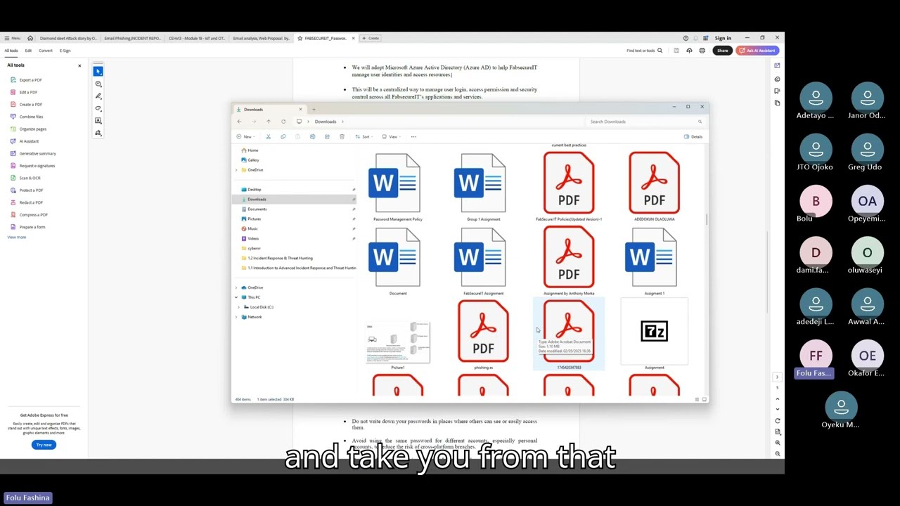Print the PDF using the printer icon

[702, 51]
